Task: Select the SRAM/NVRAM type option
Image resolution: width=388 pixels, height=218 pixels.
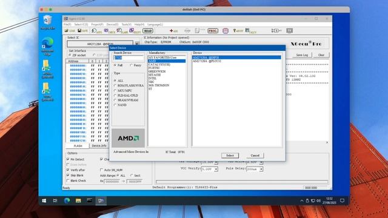Action: click(x=115, y=100)
